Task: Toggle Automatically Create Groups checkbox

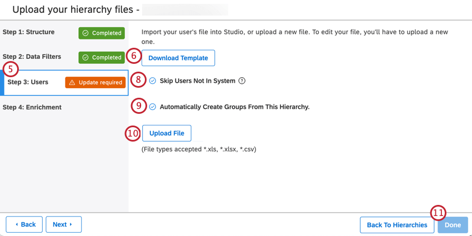Action: click(153, 107)
